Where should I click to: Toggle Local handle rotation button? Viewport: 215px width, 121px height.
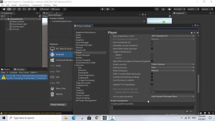point(55,9)
